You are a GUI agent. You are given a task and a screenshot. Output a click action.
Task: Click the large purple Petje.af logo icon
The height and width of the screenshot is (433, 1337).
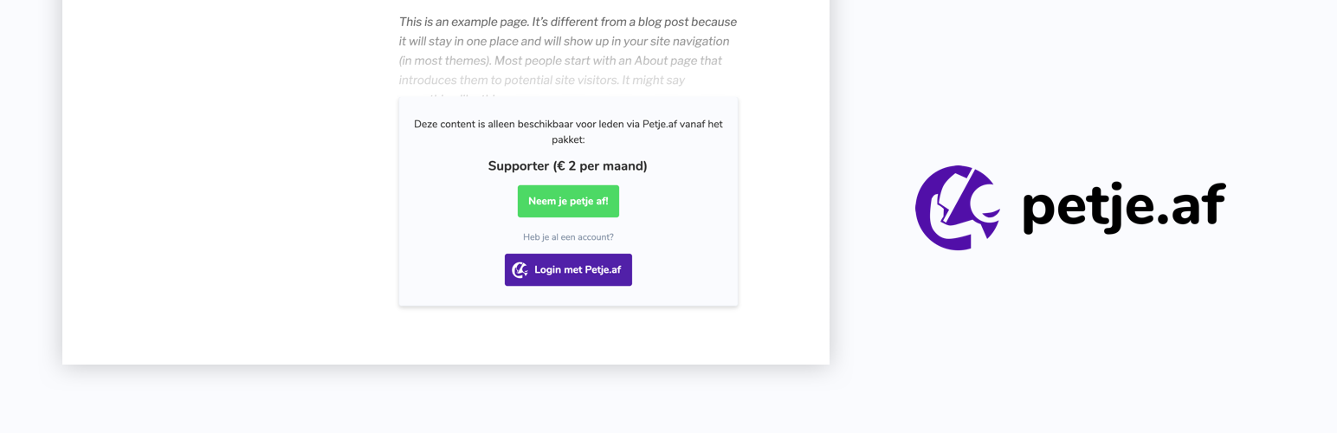pos(957,208)
